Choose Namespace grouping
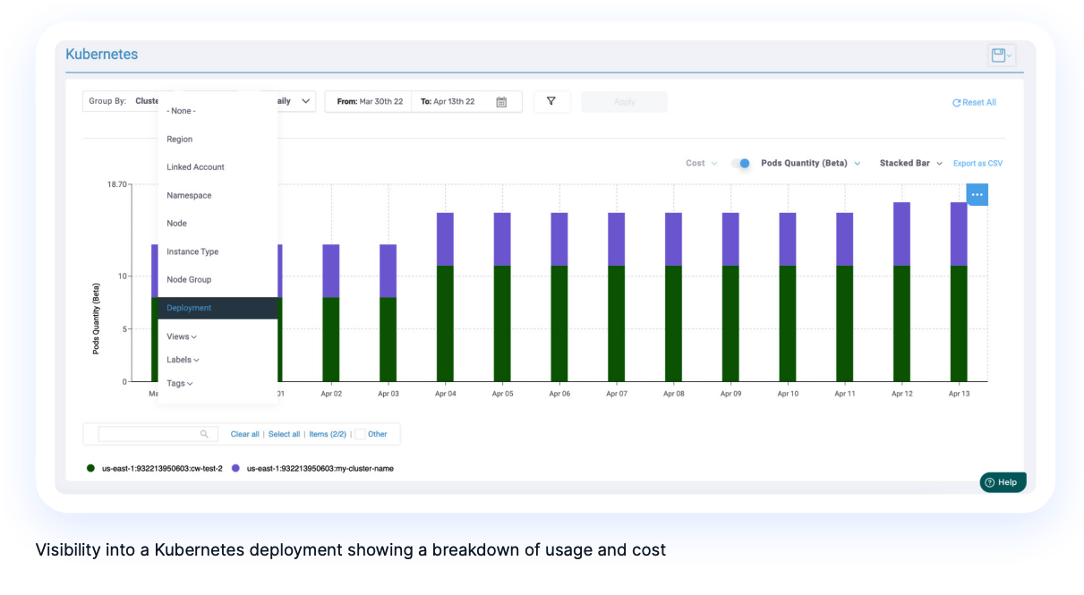 218,195
